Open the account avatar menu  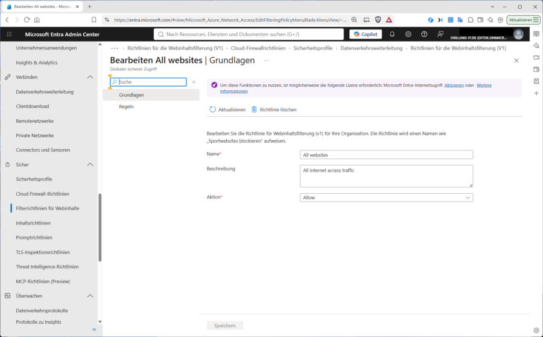[518, 34]
